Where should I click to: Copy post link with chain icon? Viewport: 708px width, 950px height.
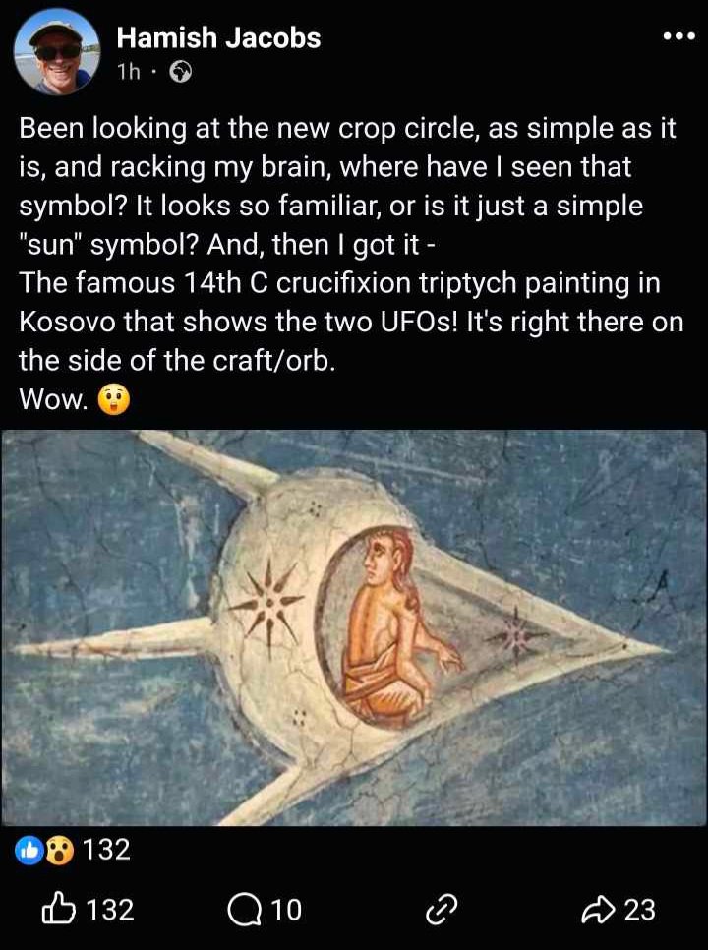pos(441,910)
